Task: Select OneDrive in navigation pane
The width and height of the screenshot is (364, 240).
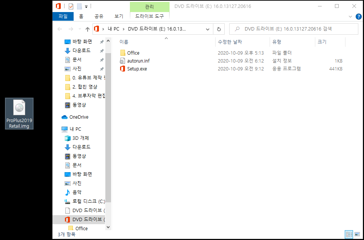Action: 75,117
